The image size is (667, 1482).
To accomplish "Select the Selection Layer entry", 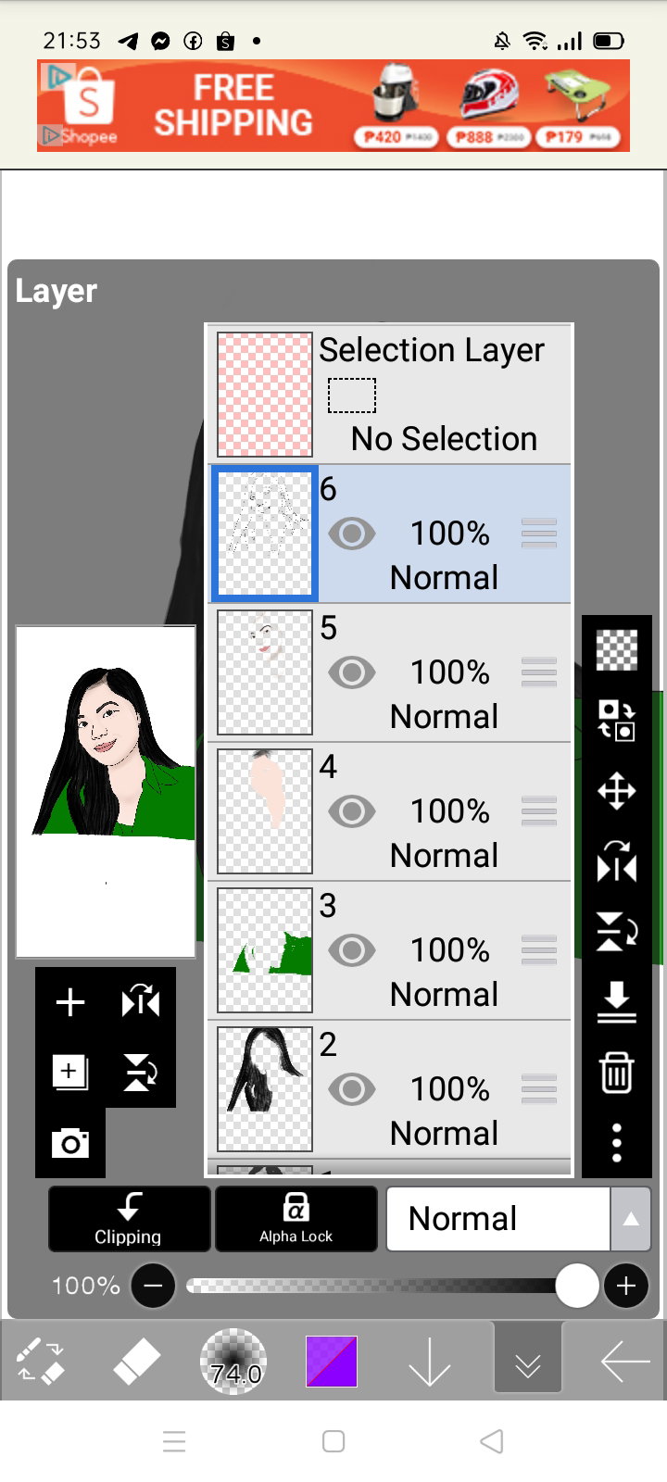I will 389,395.
